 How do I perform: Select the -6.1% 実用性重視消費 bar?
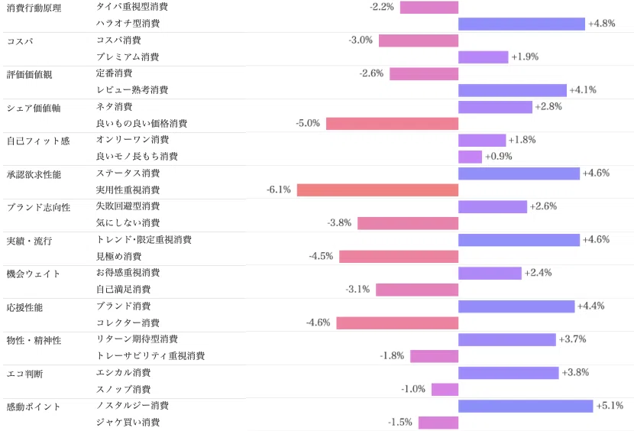(377, 190)
